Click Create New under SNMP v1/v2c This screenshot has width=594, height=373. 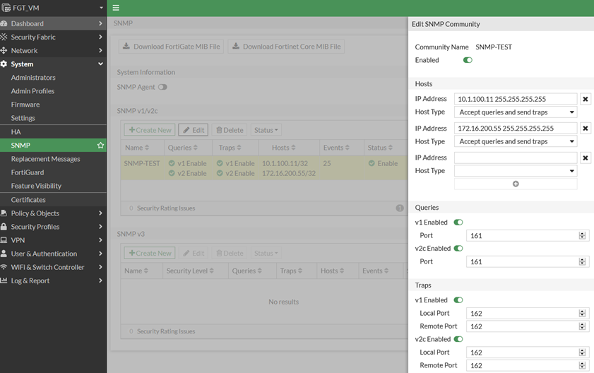click(x=150, y=130)
